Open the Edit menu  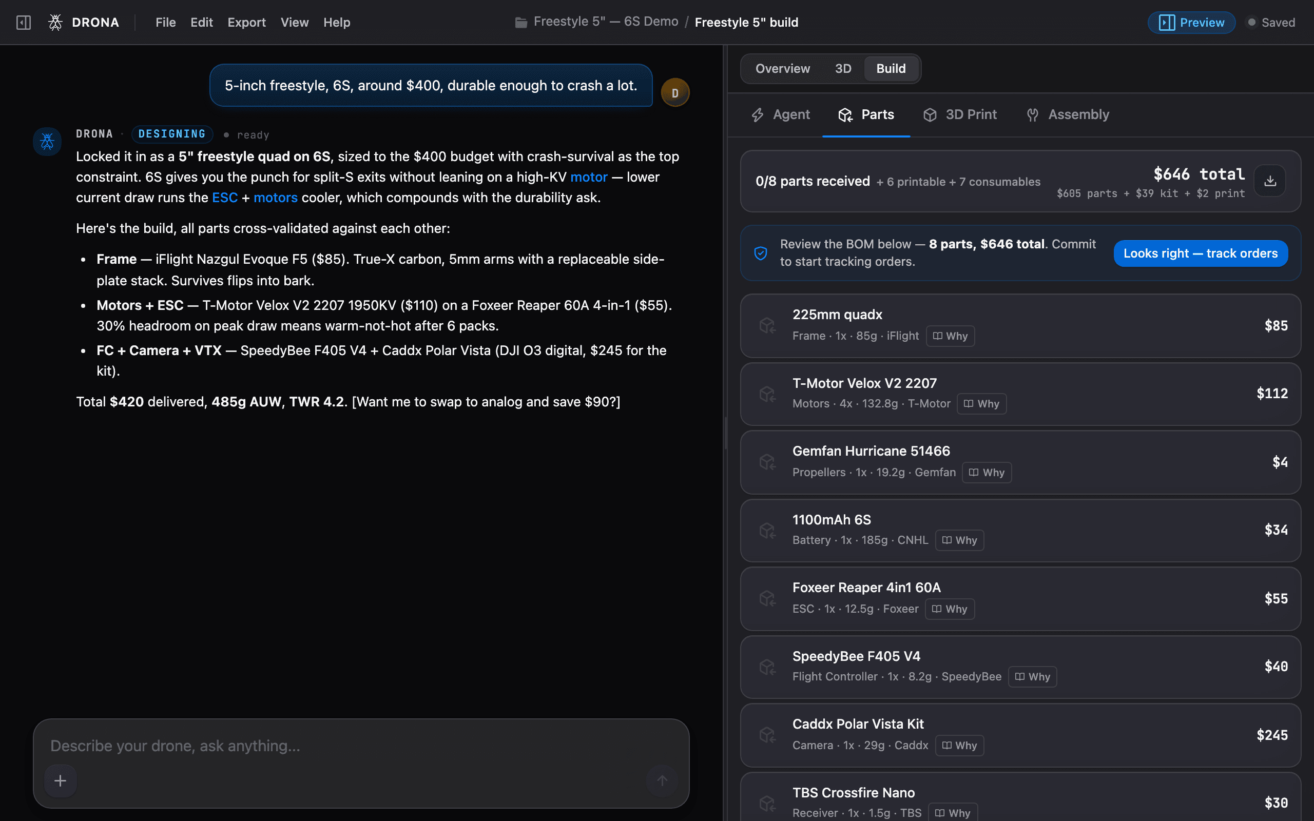tap(201, 22)
